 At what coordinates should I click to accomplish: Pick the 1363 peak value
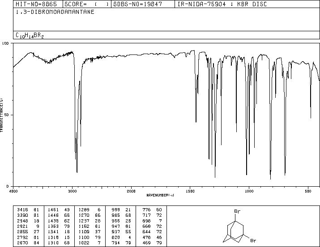(53, 226)
